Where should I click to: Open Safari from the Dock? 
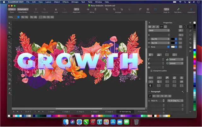point(79,122)
